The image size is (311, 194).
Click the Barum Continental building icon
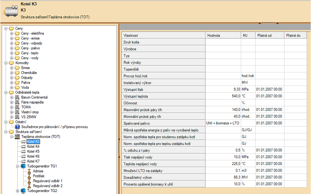tap(17, 97)
